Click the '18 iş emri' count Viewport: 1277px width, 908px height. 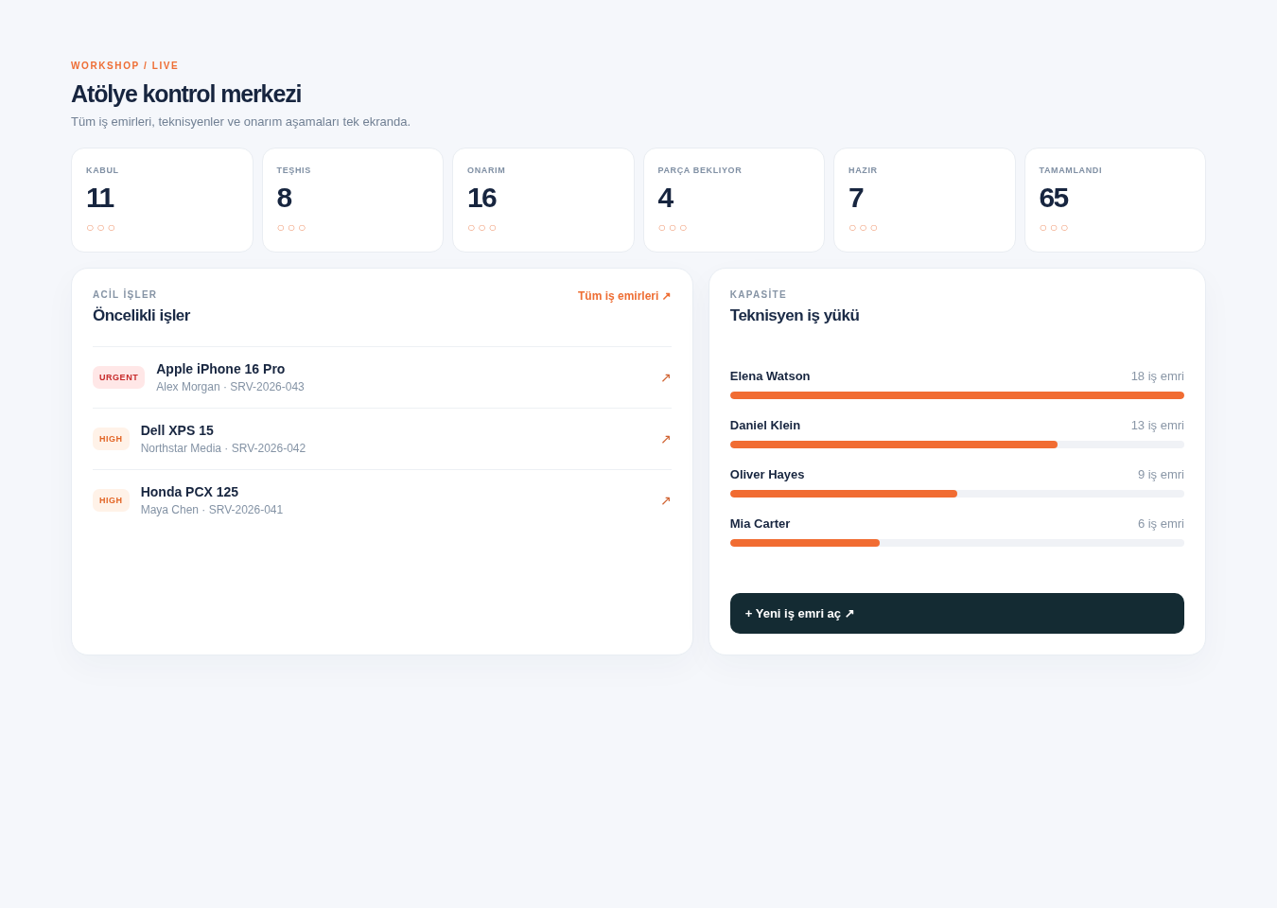[x=1158, y=376]
